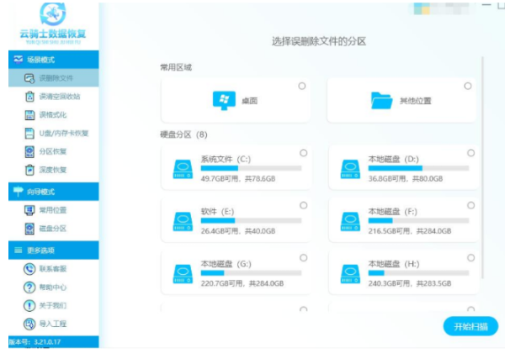Click the 深度恢复 deep recovery icon
The height and width of the screenshot is (359, 505).
(29, 169)
